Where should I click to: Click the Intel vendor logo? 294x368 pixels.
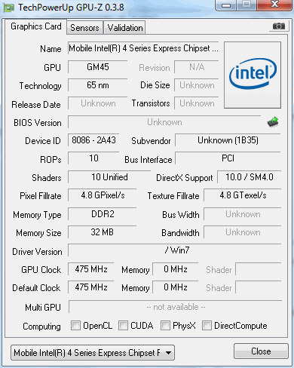pos(253,75)
